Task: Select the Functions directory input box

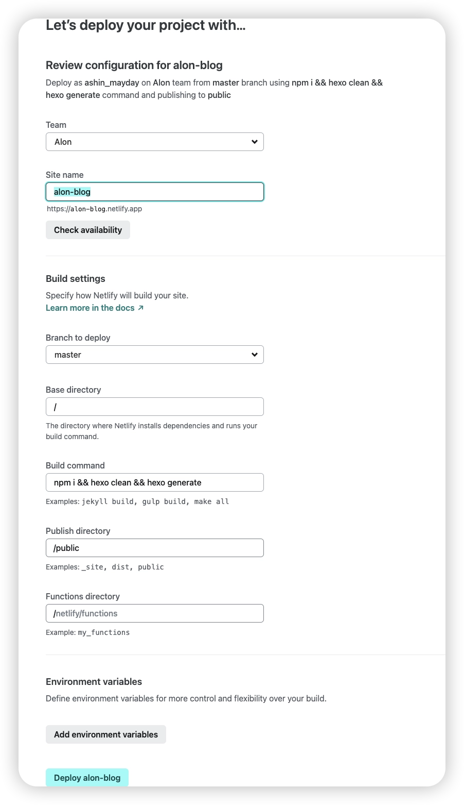Action: 154,613
